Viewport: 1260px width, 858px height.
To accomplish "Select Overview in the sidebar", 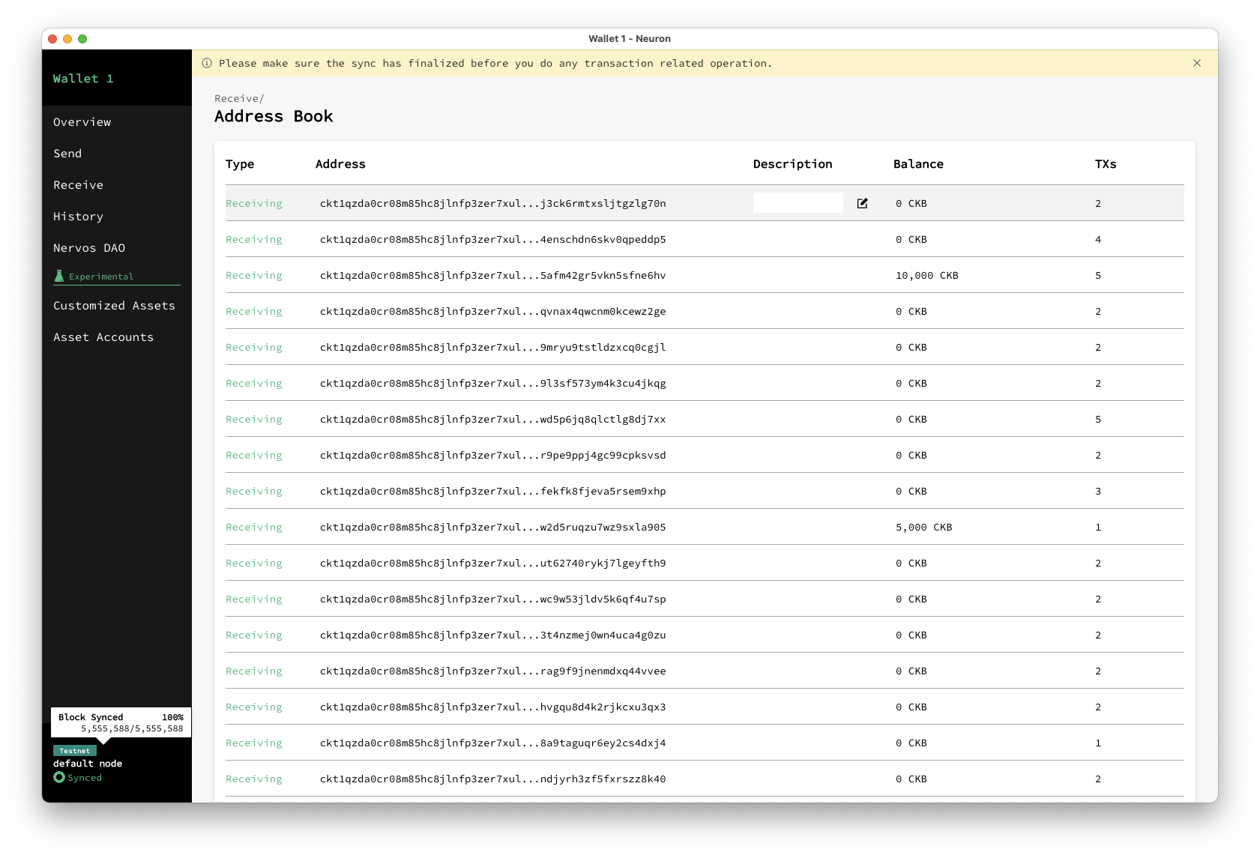I will coord(82,121).
